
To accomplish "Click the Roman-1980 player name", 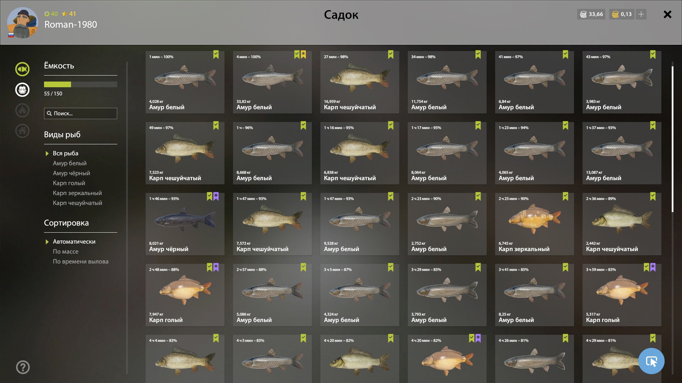I will coord(71,24).
